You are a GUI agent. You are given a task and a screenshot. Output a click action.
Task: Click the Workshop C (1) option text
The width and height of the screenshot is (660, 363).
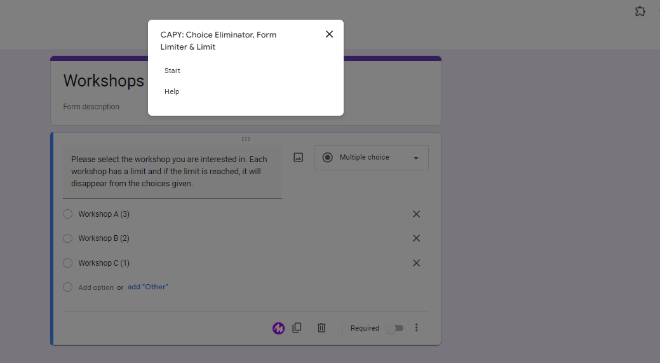click(104, 263)
